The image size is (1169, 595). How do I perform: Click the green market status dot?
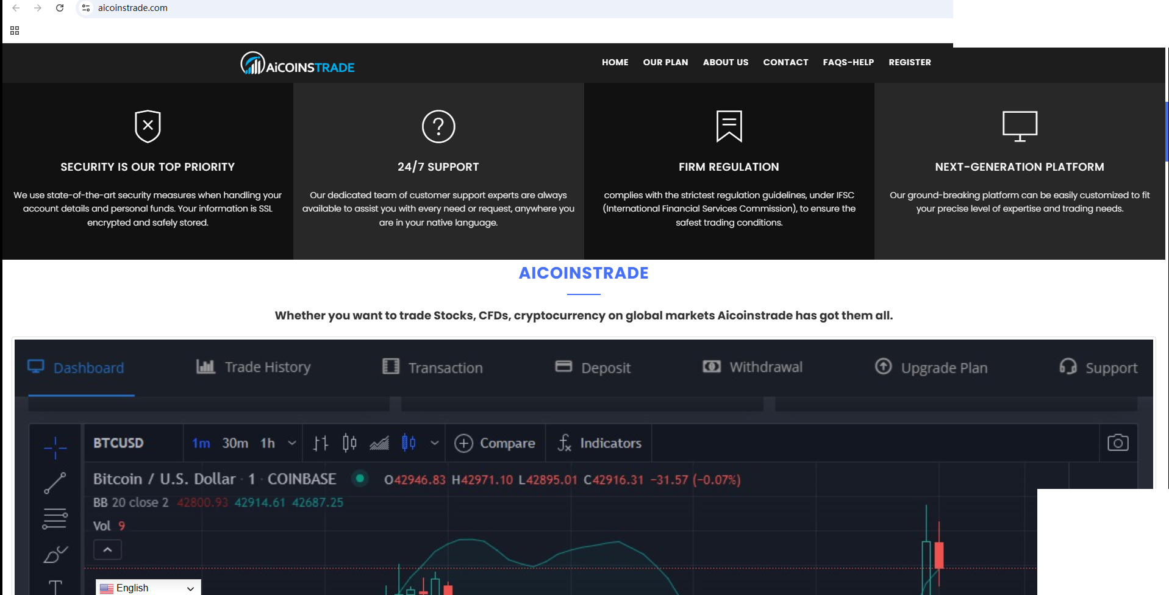click(x=360, y=479)
